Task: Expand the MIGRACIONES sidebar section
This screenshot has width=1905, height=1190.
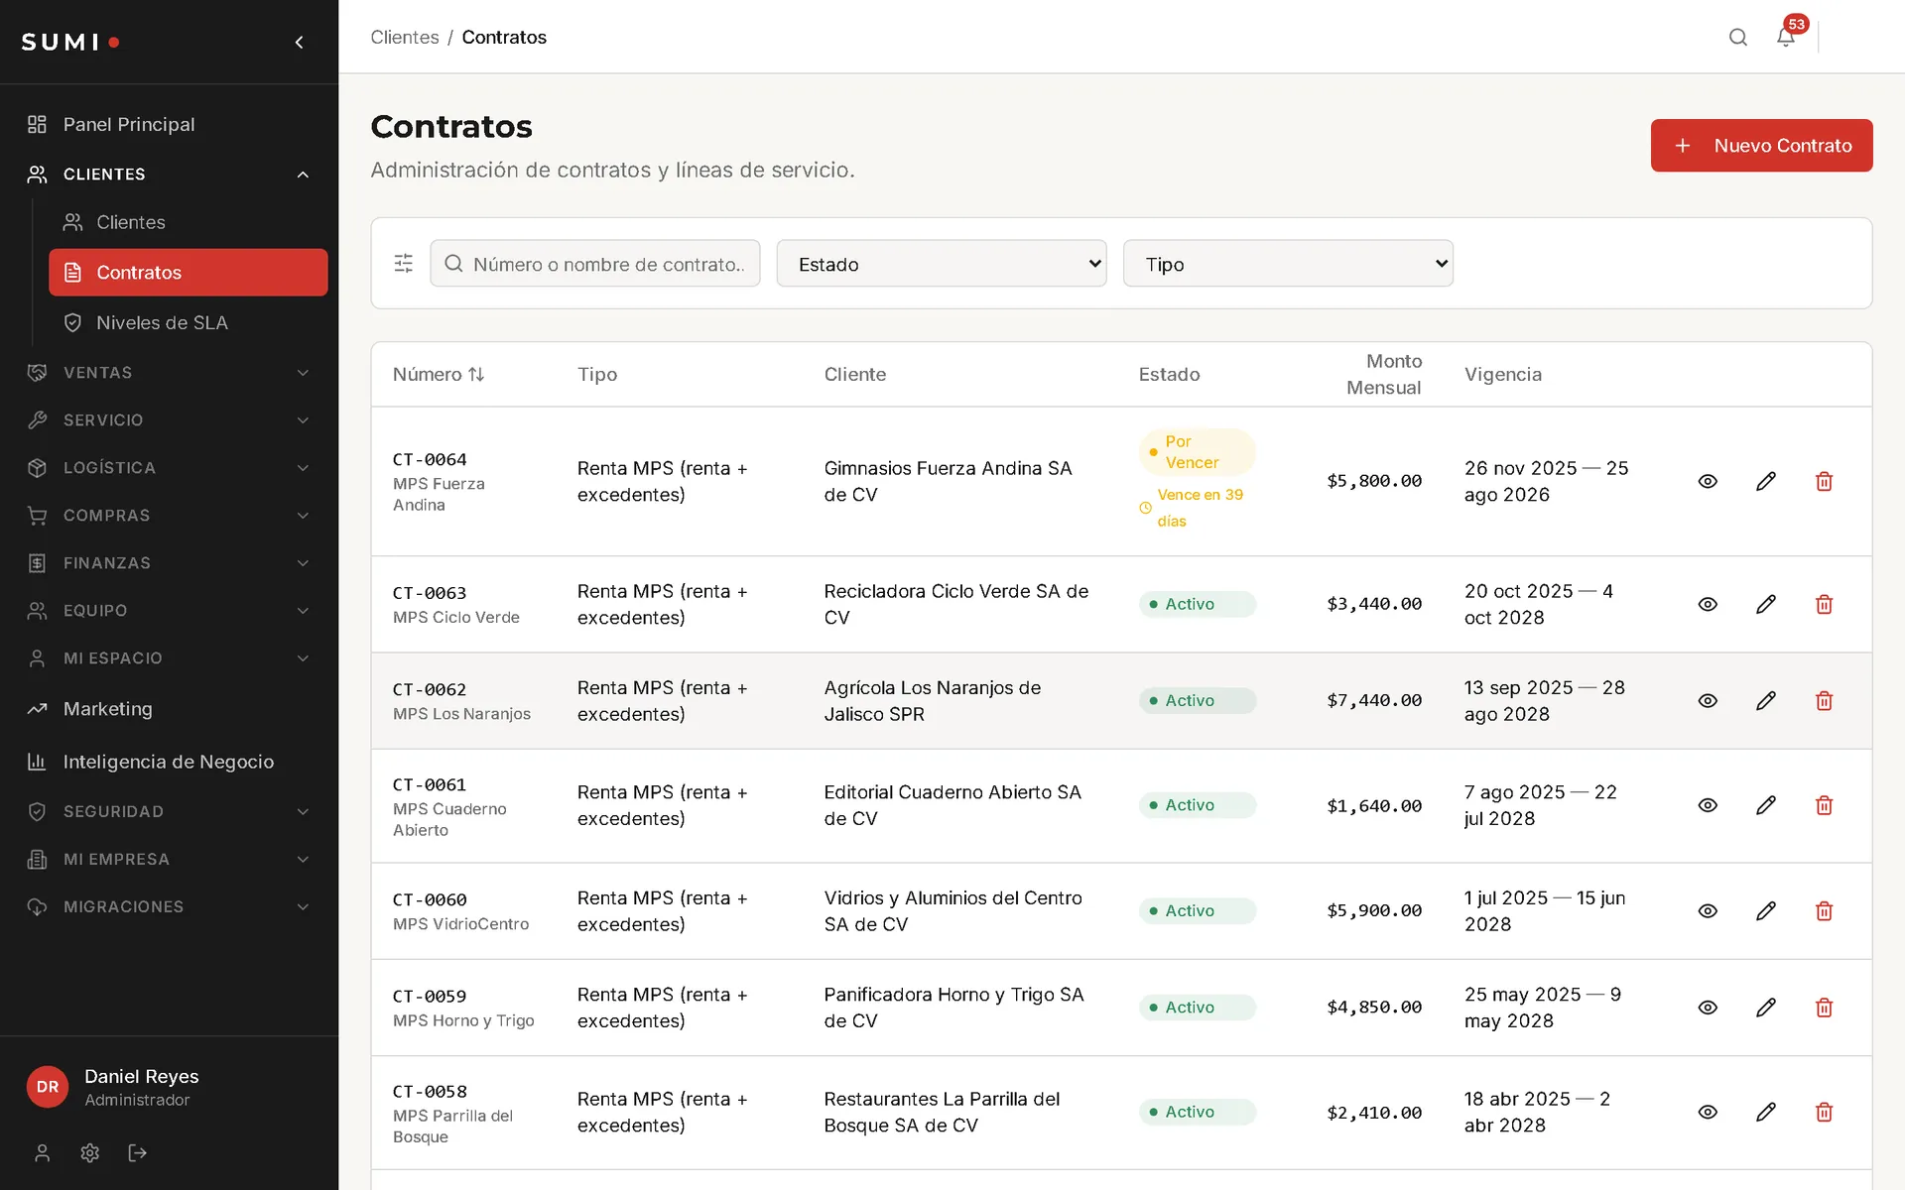Action: pyautogui.click(x=169, y=907)
